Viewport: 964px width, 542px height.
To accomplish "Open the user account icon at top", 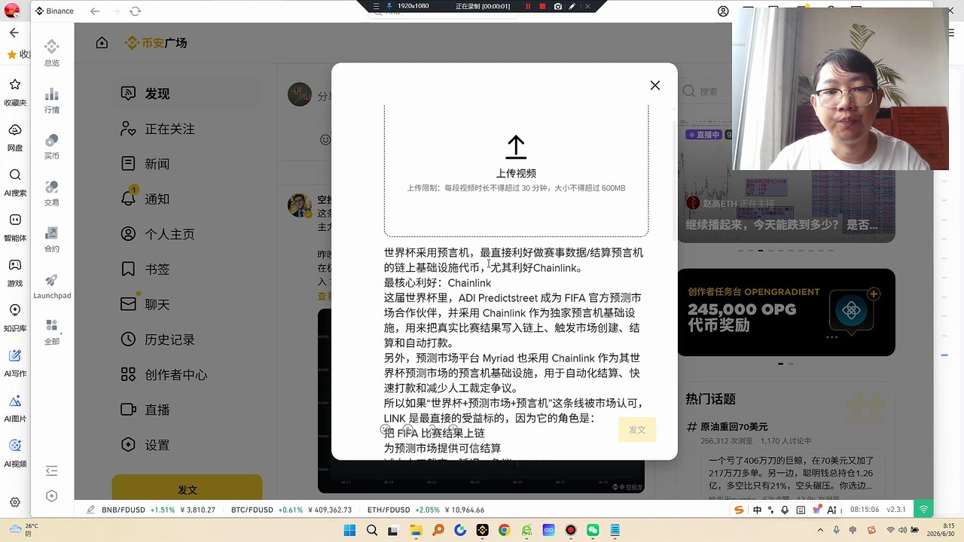I will click(x=723, y=11).
